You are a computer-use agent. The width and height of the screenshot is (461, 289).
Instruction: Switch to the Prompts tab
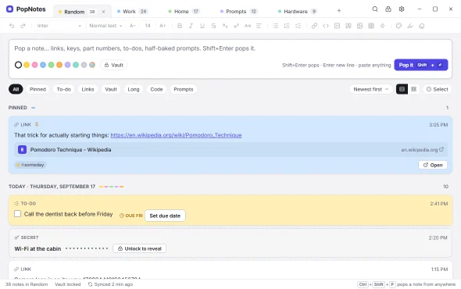[x=239, y=12]
